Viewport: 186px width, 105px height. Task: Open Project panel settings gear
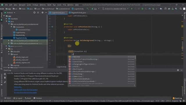click(x=42, y=13)
